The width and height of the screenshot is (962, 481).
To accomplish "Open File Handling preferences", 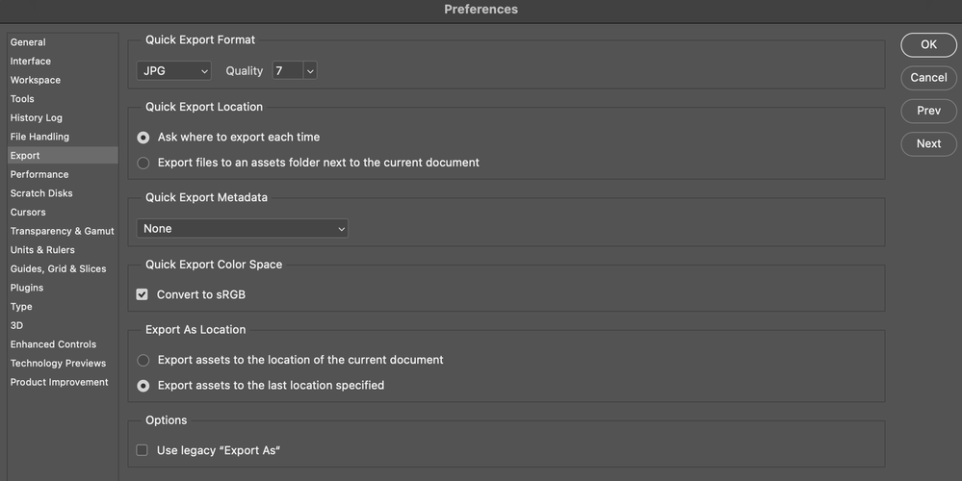I will (39, 137).
